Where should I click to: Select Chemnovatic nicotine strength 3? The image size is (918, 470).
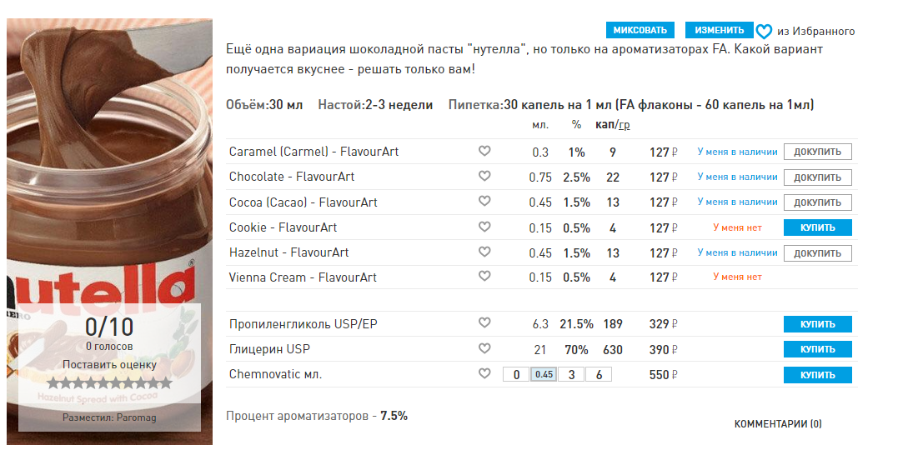570,375
